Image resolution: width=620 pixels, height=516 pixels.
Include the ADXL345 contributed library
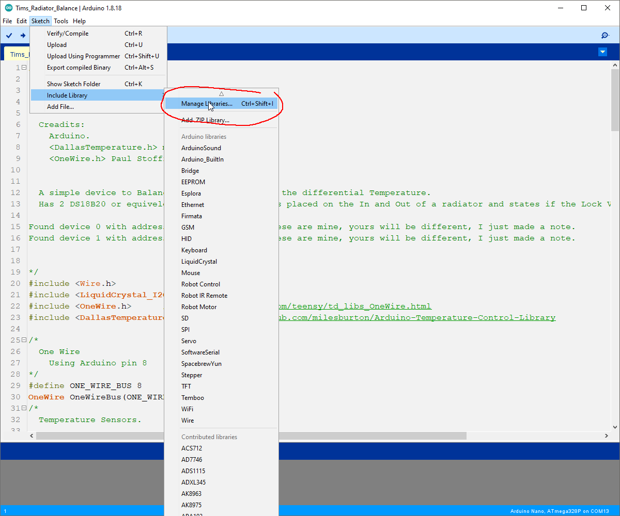(221, 482)
